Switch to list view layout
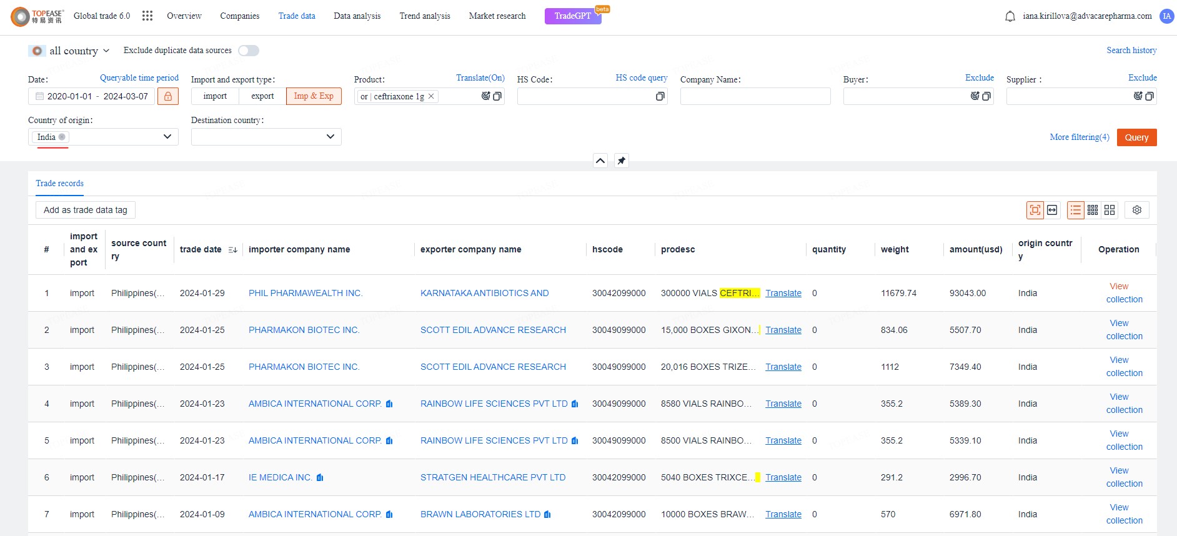Viewport: 1177px width, 536px height. pos(1076,210)
